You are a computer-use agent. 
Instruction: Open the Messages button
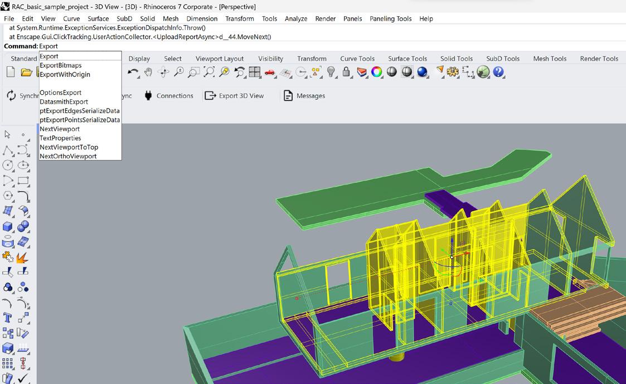[x=304, y=96]
